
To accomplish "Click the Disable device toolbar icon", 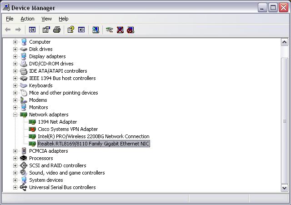I will [x=130, y=30].
